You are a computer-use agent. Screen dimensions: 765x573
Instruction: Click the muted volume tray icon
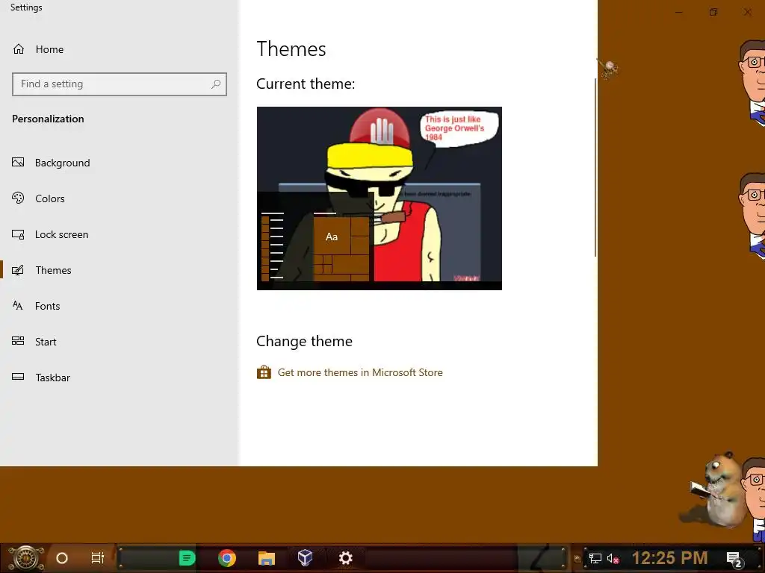pyautogui.click(x=613, y=558)
